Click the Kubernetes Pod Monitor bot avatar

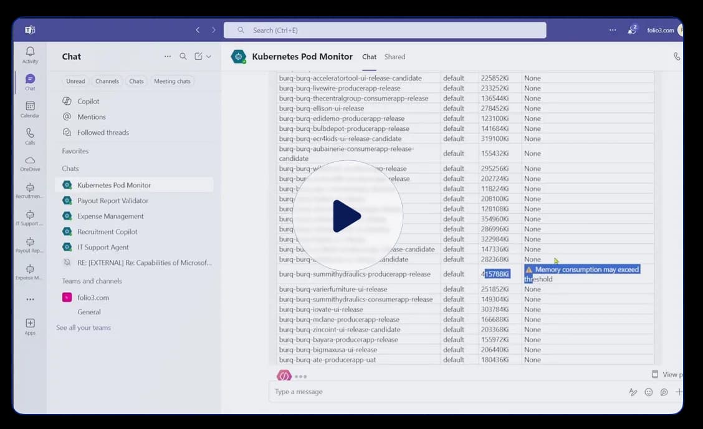click(x=239, y=57)
